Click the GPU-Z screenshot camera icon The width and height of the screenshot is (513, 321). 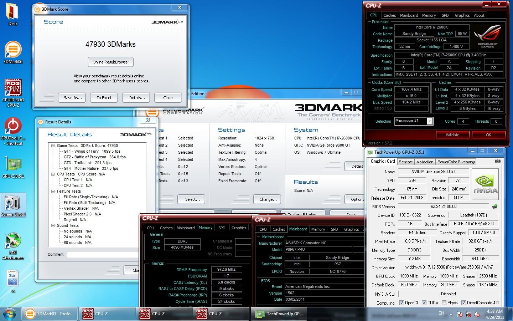pos(498,161)
